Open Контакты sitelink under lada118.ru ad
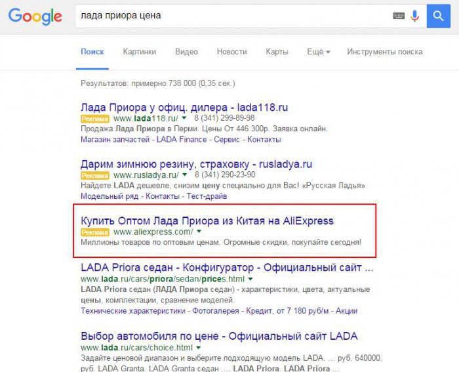The width and height of the screenshot is (459, 372). tap(264, 140)
